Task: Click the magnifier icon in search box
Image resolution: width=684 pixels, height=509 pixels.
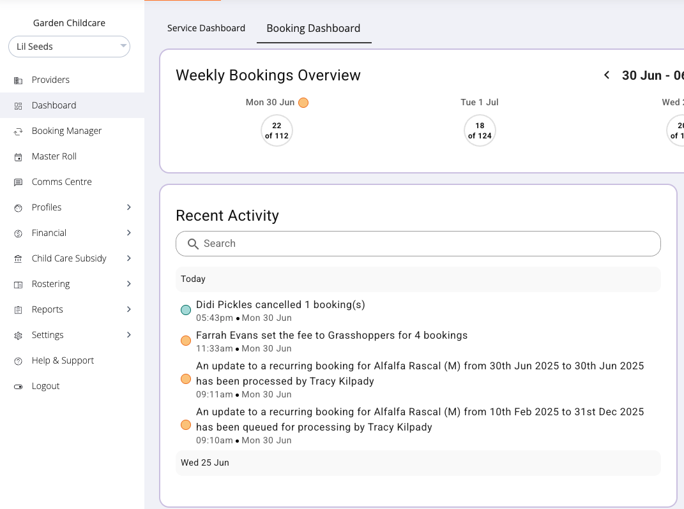Action: coord(193,244)
